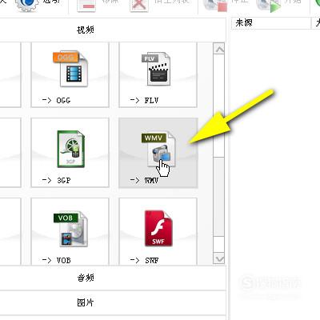
Task: Click the scroll-down arrow of format list
Action: click(219, 258)
